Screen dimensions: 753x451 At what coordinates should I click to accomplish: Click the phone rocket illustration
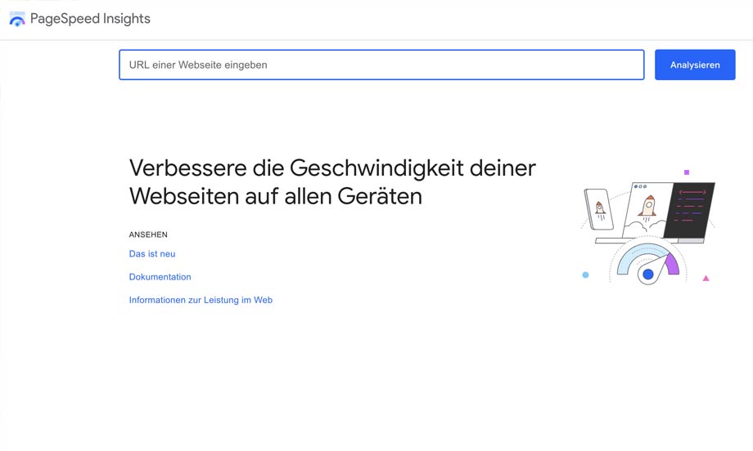(x=599, y=209)
